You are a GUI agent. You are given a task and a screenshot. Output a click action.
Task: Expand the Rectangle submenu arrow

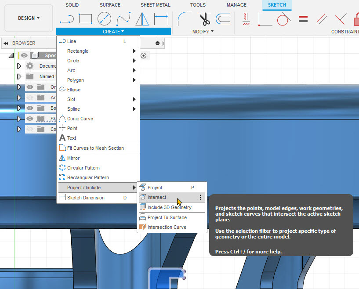134,51
